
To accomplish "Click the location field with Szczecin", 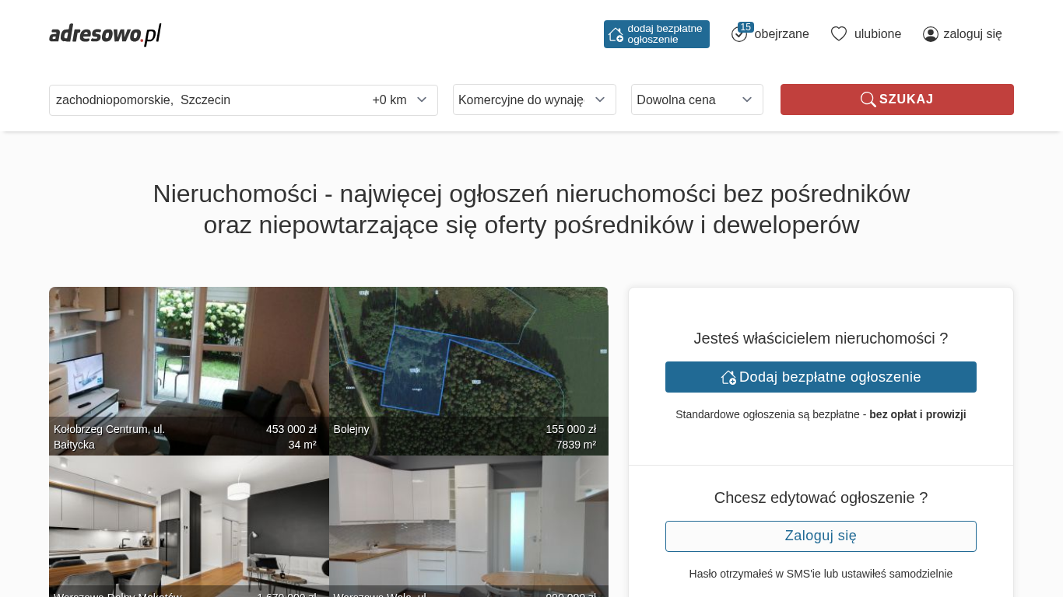I will 202,99.
